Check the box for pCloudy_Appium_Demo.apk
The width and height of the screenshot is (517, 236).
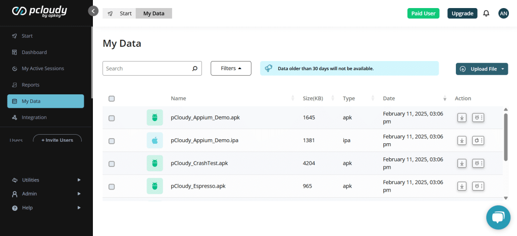coord(112,118)
